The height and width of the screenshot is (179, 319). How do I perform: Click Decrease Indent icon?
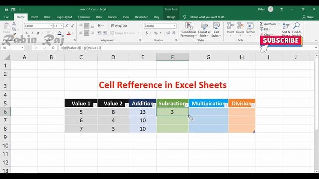pyautogui.click(x=99, y=33)
